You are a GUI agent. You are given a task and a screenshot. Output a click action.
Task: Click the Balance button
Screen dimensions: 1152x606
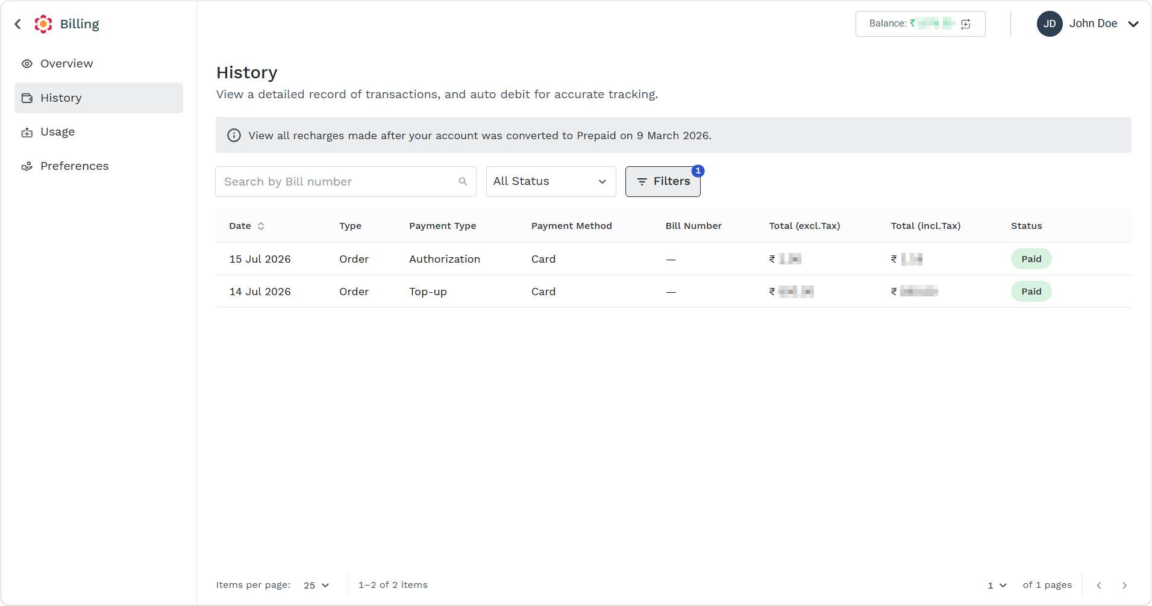(x=920, y=23)
